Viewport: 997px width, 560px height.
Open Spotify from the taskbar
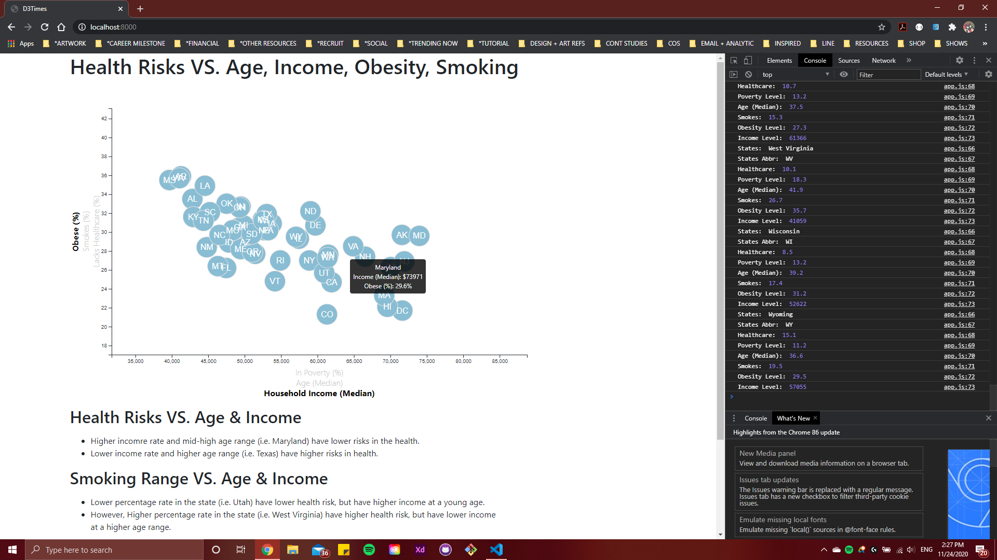click(369, 550)
